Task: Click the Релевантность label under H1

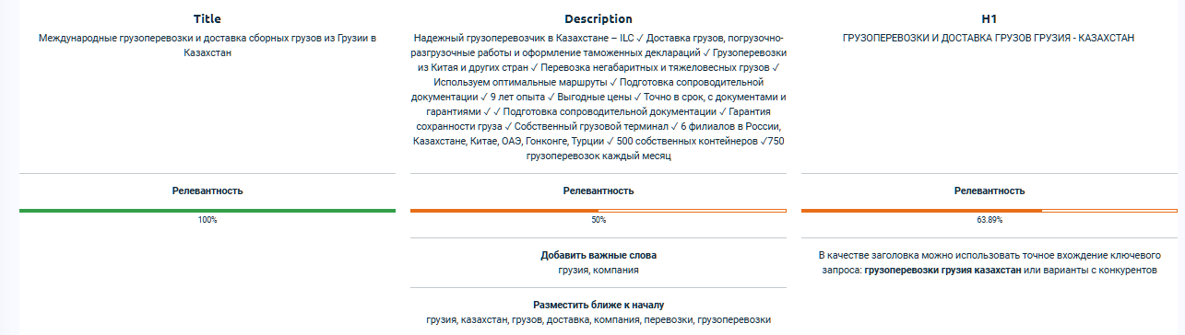Action: point(989,191)
